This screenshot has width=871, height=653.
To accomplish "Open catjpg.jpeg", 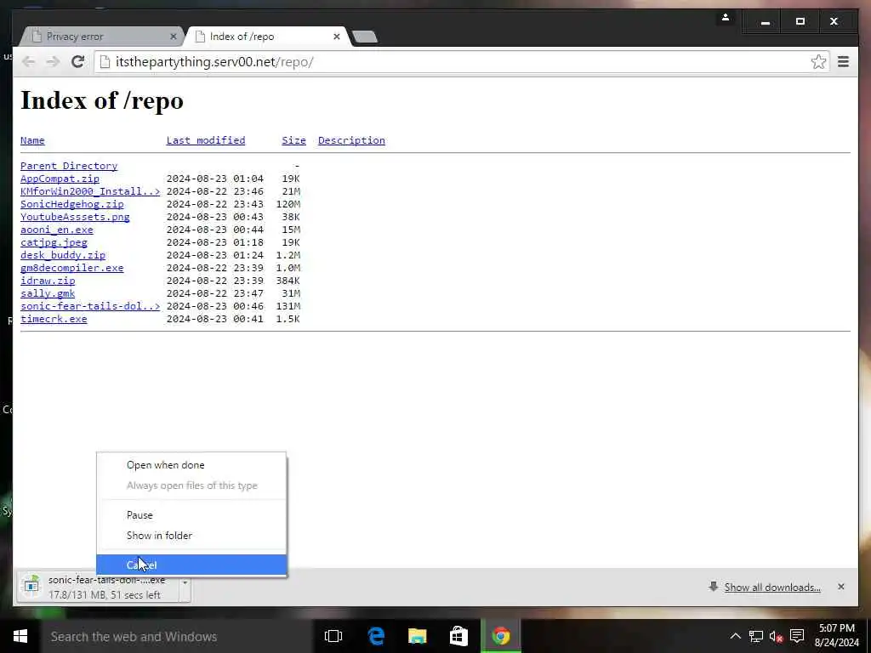I will 54,242.
